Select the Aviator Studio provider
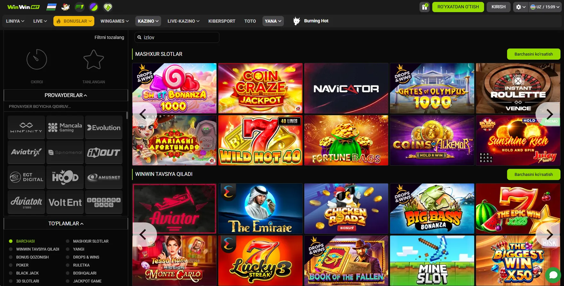The image size is (564, 286). [x=26, y=202]
